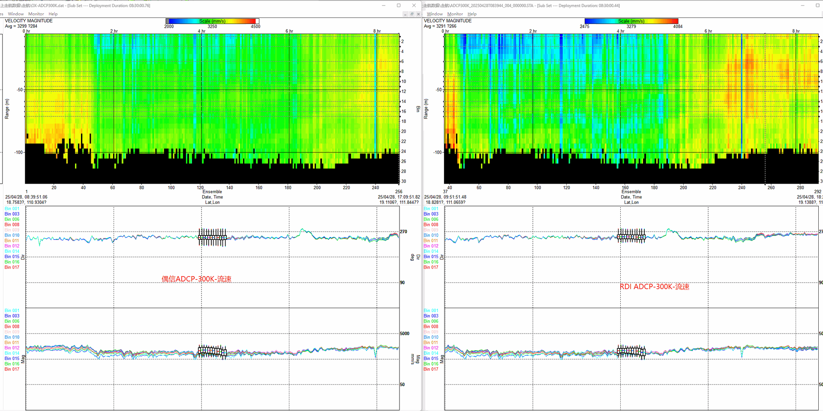Close the OX-ADCP300K.dat main window
This screenshot has width=823, height=411.
414,6
